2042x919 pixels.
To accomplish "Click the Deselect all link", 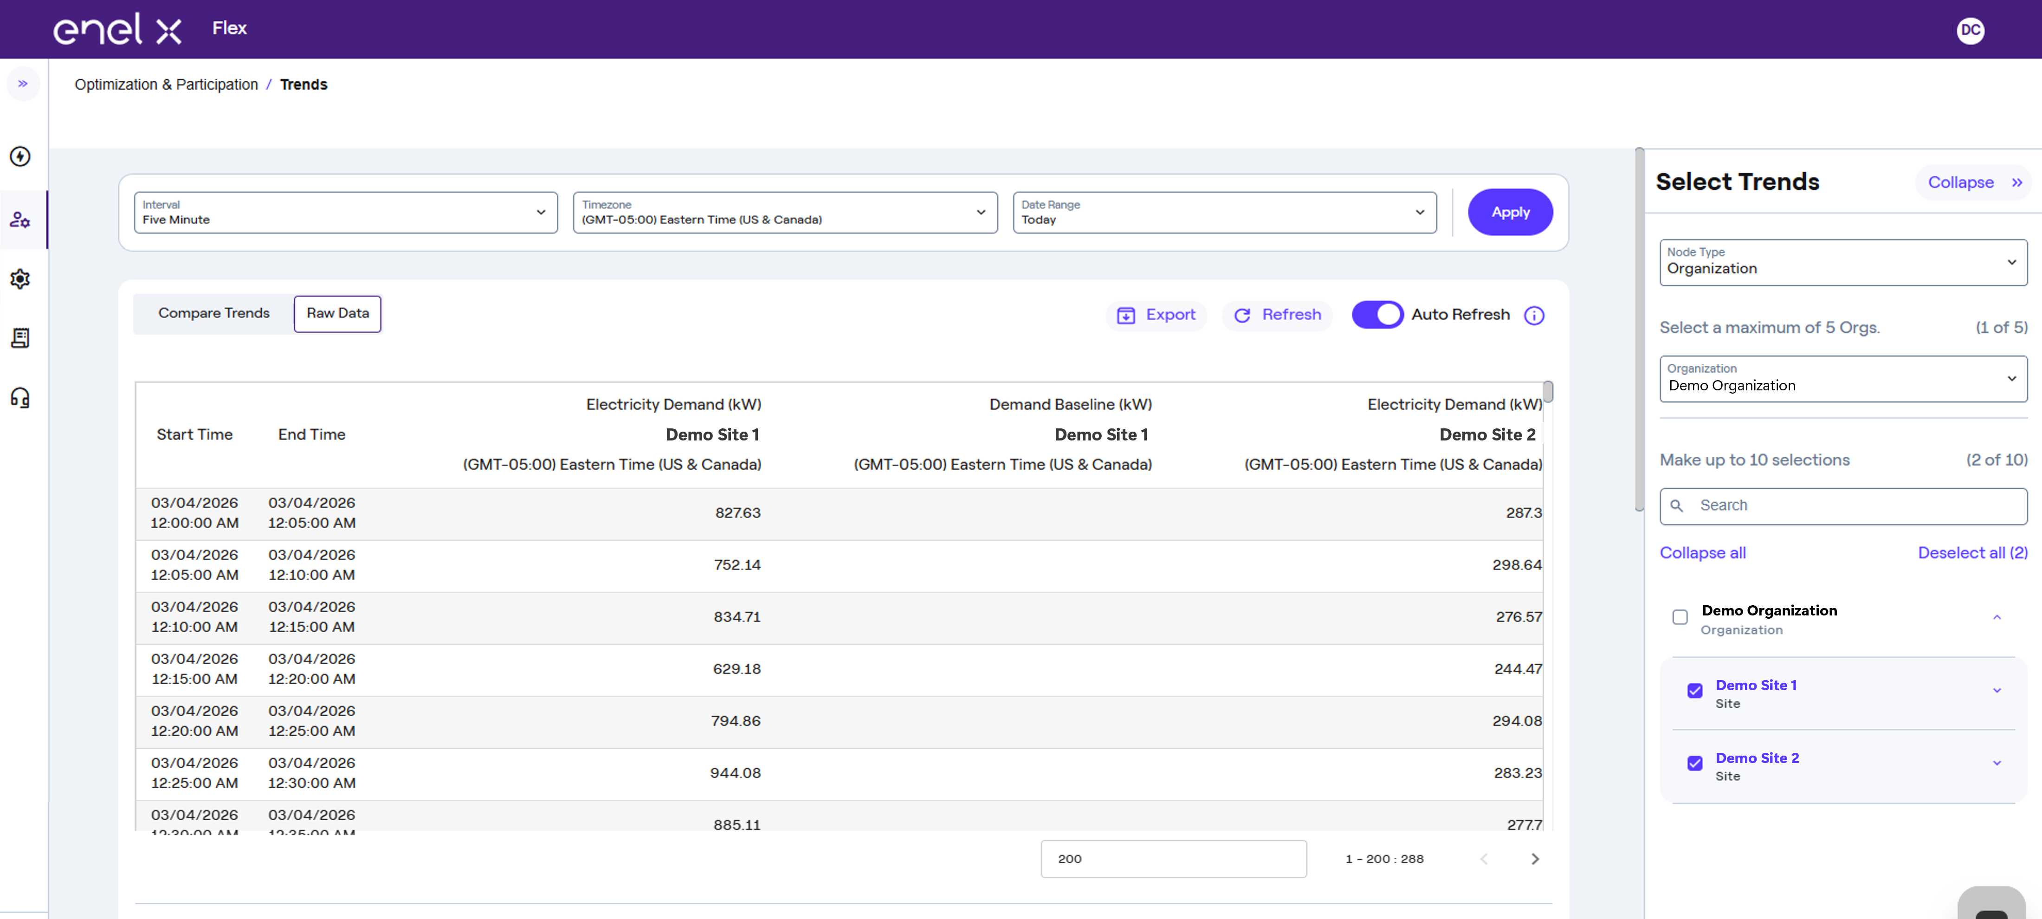I will (1972, 553).
